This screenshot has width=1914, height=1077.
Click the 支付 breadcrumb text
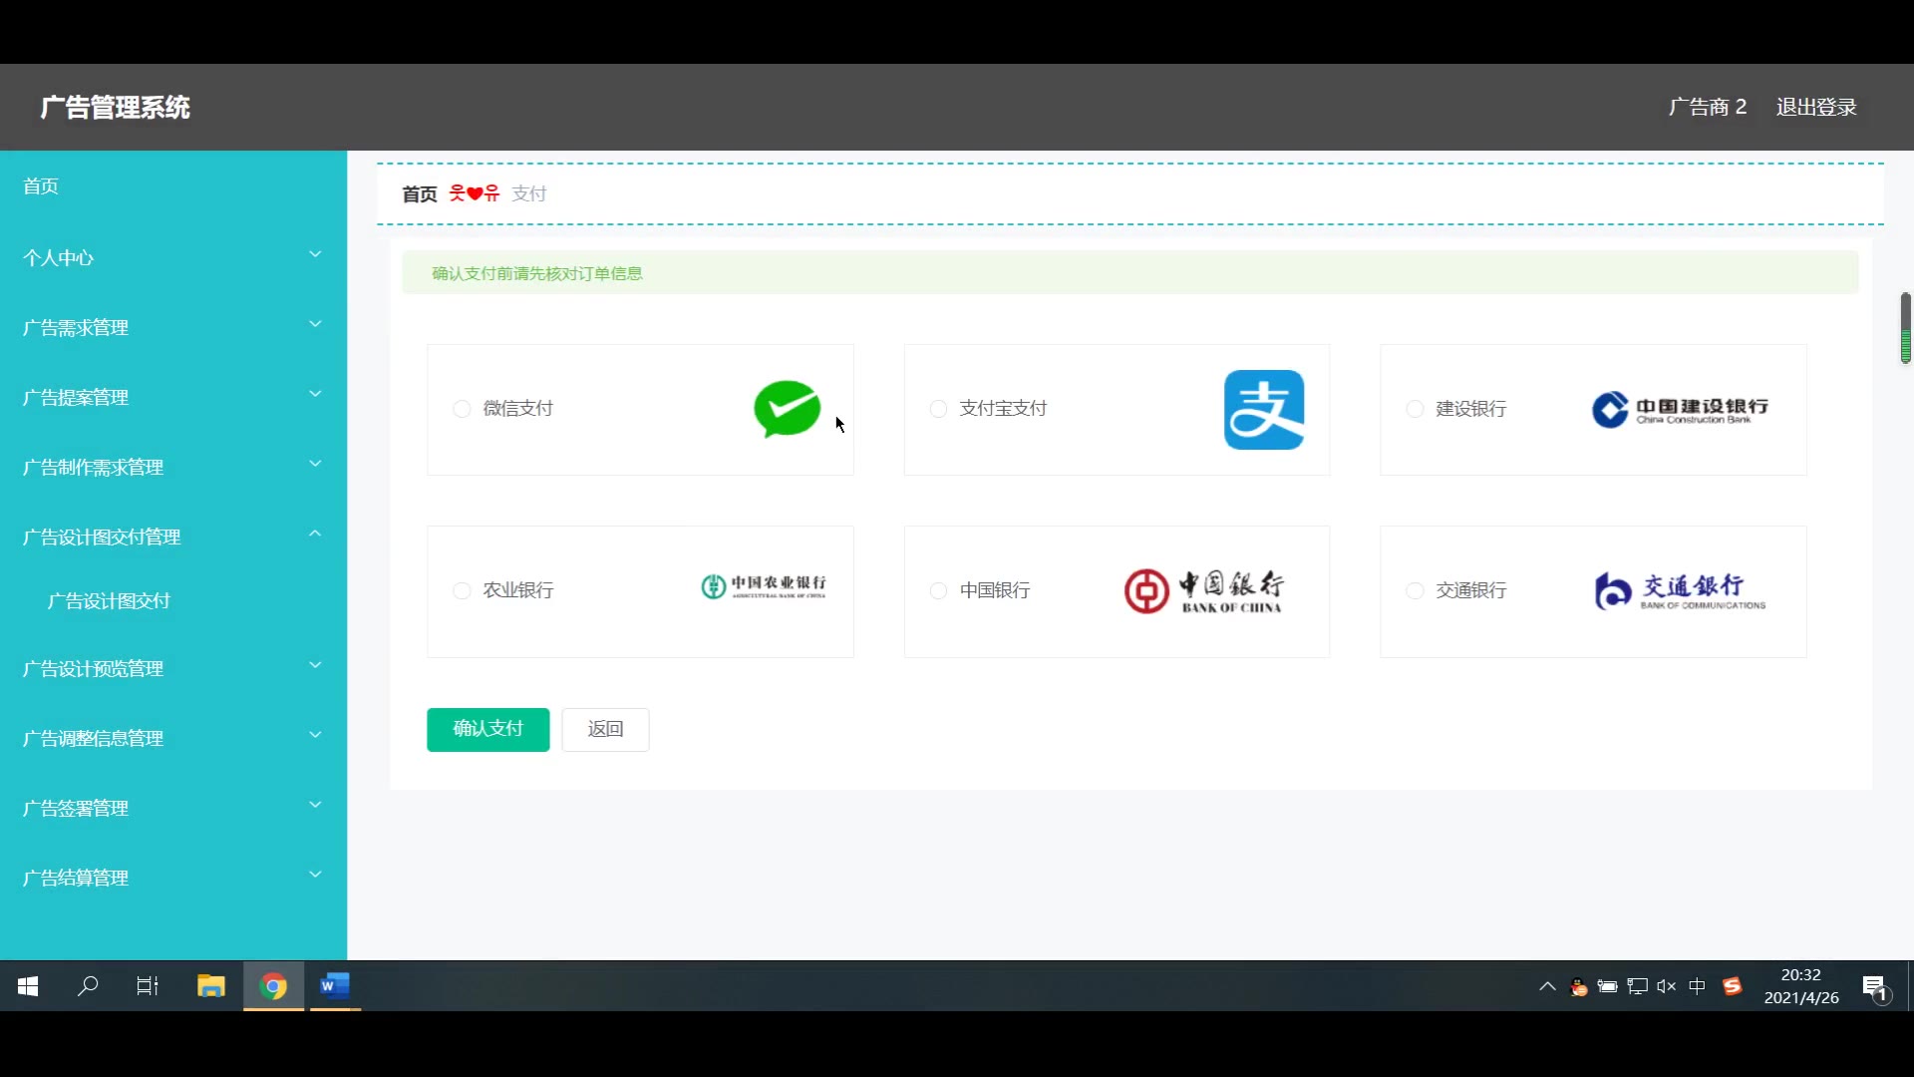529,193
